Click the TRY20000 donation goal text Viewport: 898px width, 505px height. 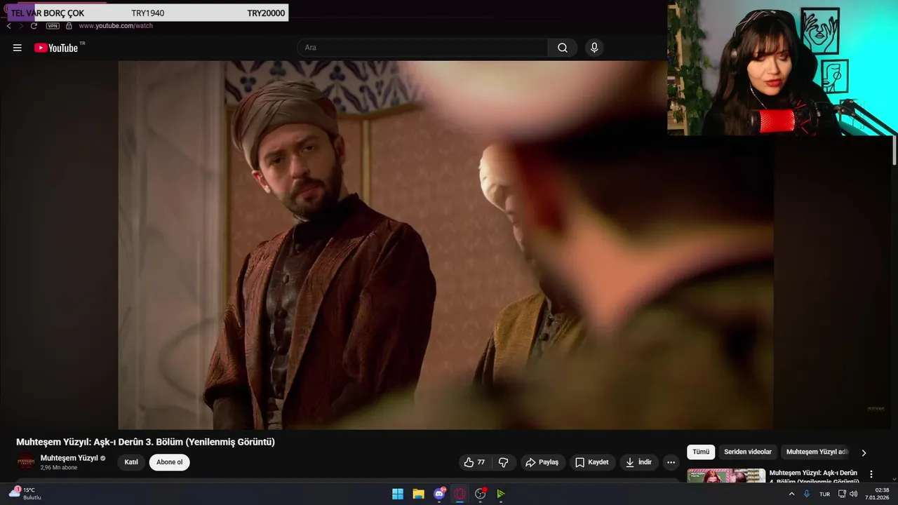pyautogui.click(x=266, y=13)
